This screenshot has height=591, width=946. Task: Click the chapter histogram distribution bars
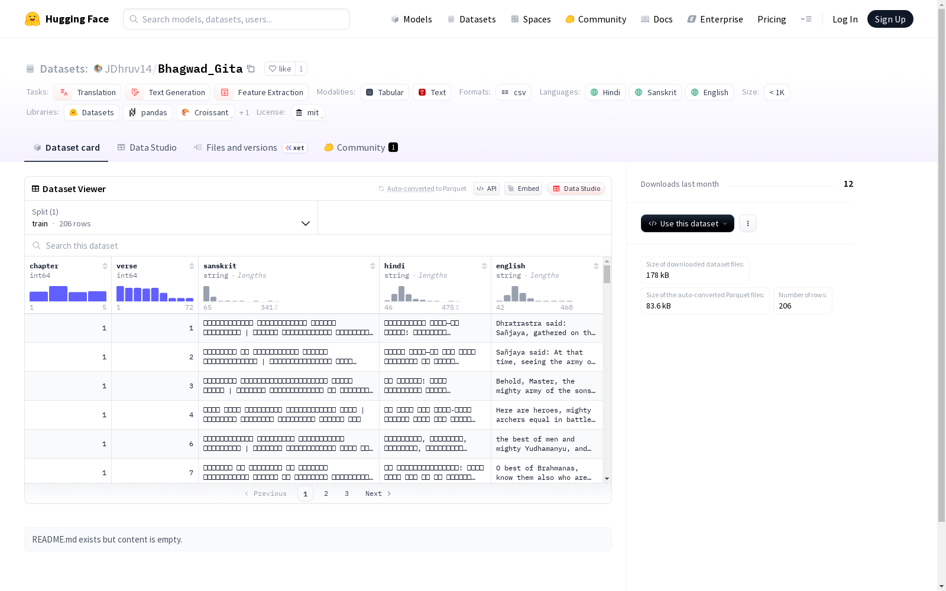pyautogui.click(x=68, y=294)
